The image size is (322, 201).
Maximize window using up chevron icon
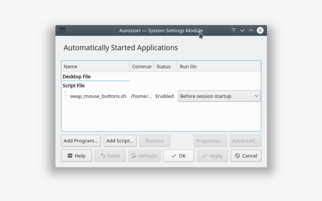coord(251,30)
